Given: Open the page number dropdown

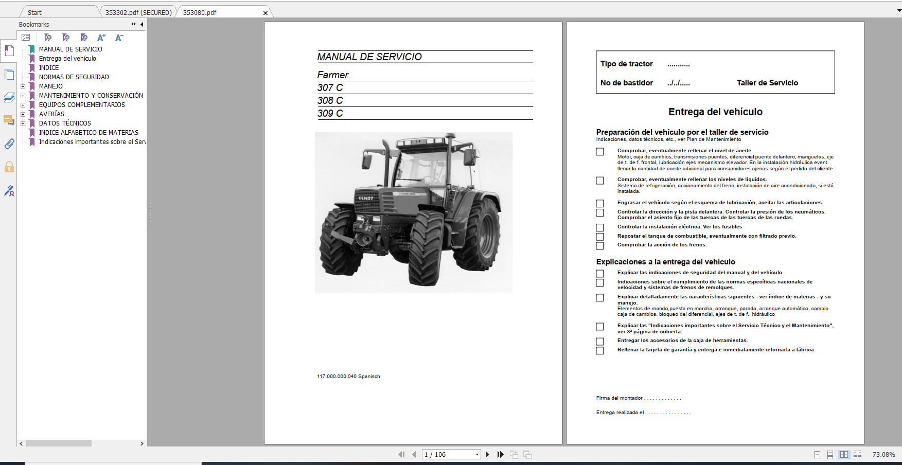Looking at the screenshot, I should click(477, 454).
